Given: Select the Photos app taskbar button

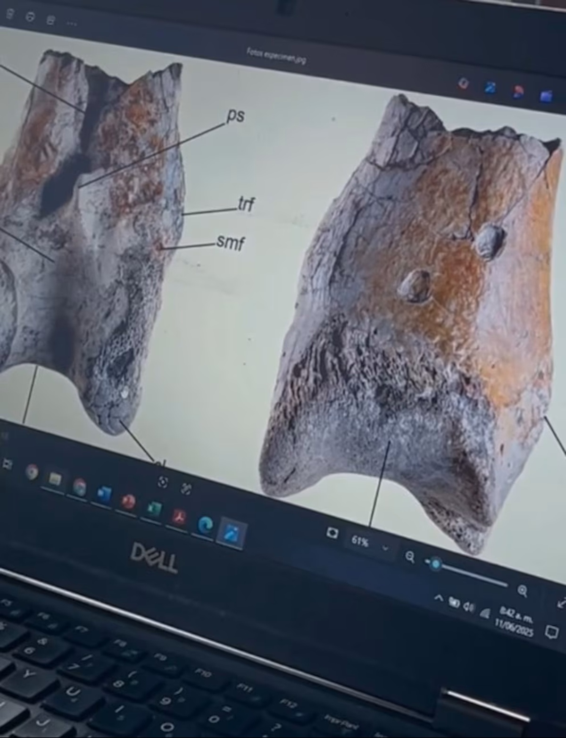Looking at the screenshot, I should pyautogui.click(x=232, y=533).
